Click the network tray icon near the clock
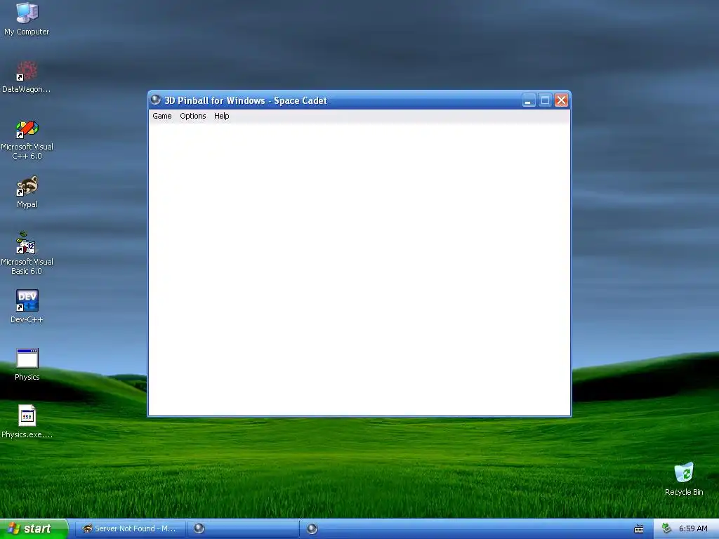This screenshot has width=719, height=539. [667, 528]
